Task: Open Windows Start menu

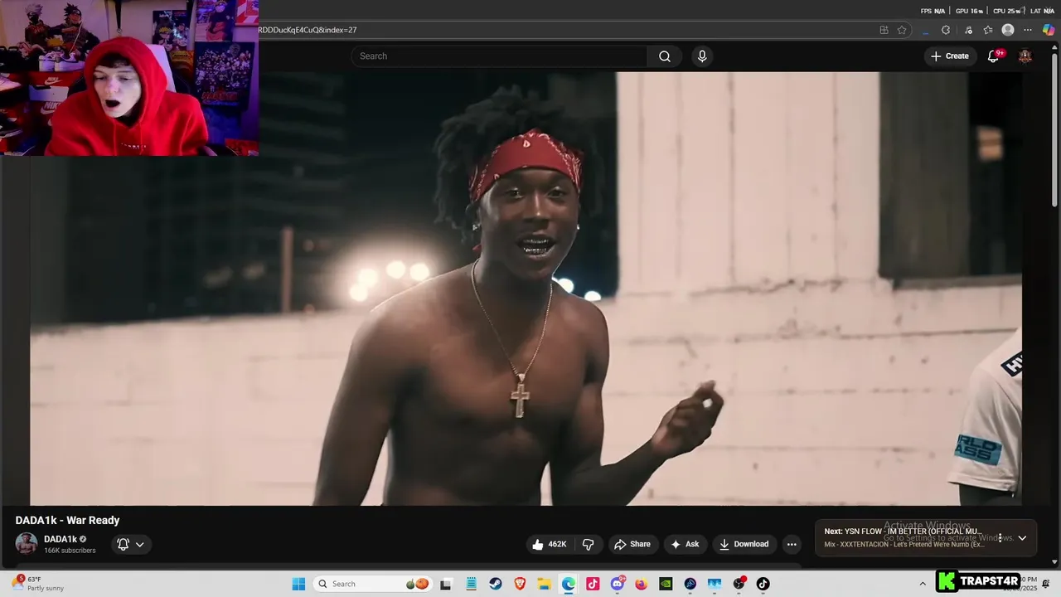Action: click(x=298, y=584)
